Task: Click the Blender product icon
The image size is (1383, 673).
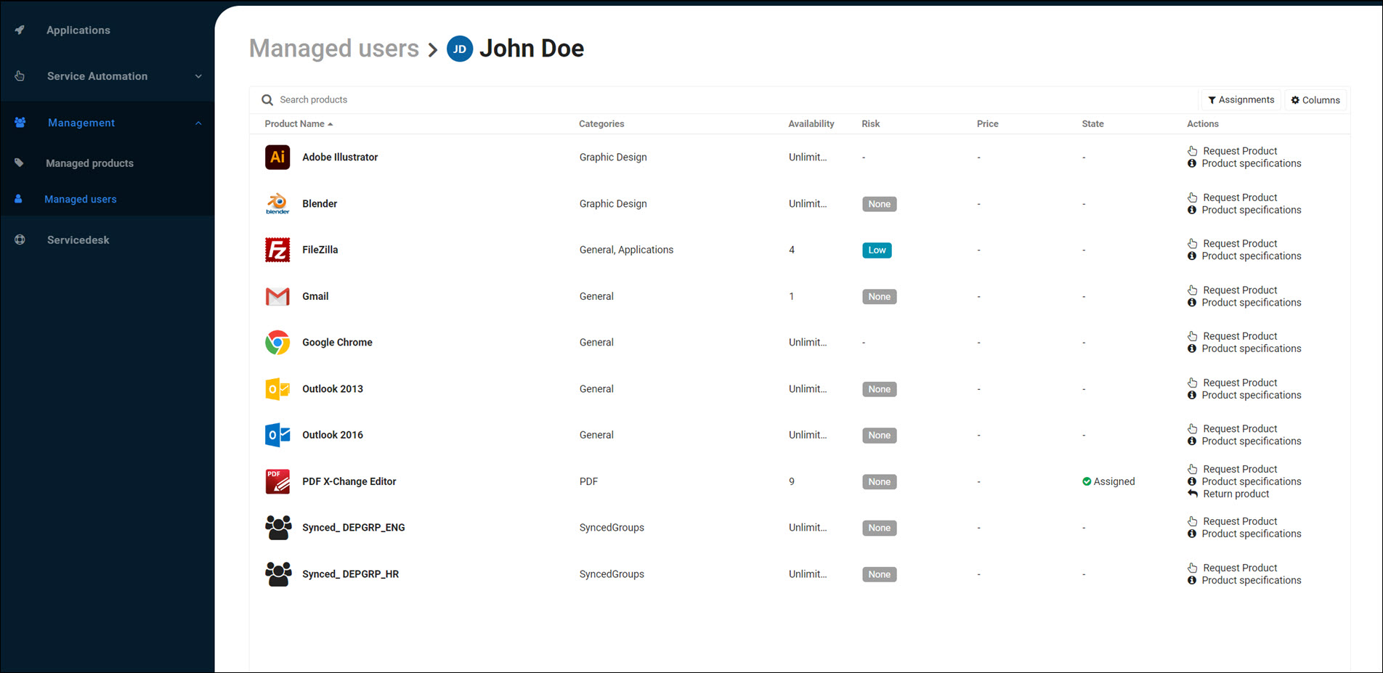Action: click(277, 203)
